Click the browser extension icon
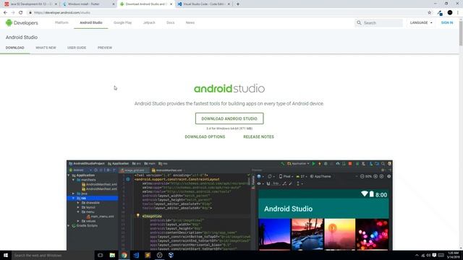The height and width of the screenshot is (260, 463). tap(440, 13)
